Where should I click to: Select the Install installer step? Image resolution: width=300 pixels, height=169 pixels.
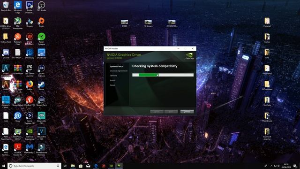point(112,80)
